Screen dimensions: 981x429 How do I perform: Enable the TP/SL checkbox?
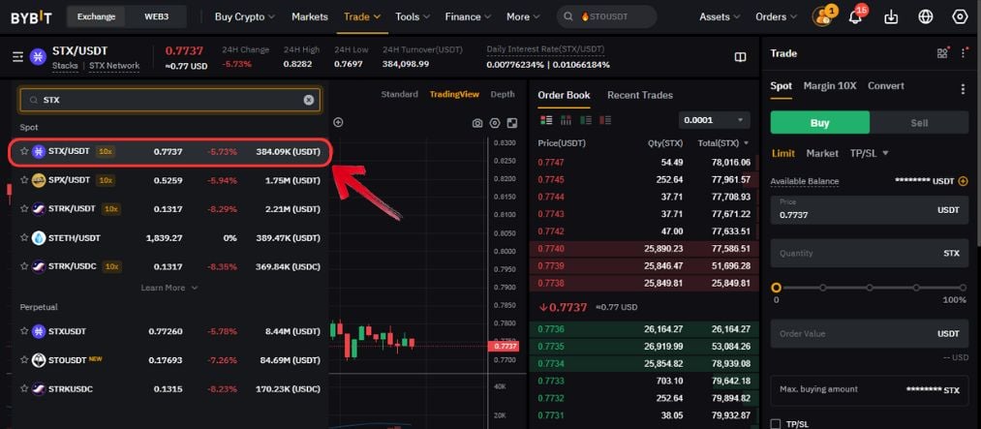click(776, 424)
